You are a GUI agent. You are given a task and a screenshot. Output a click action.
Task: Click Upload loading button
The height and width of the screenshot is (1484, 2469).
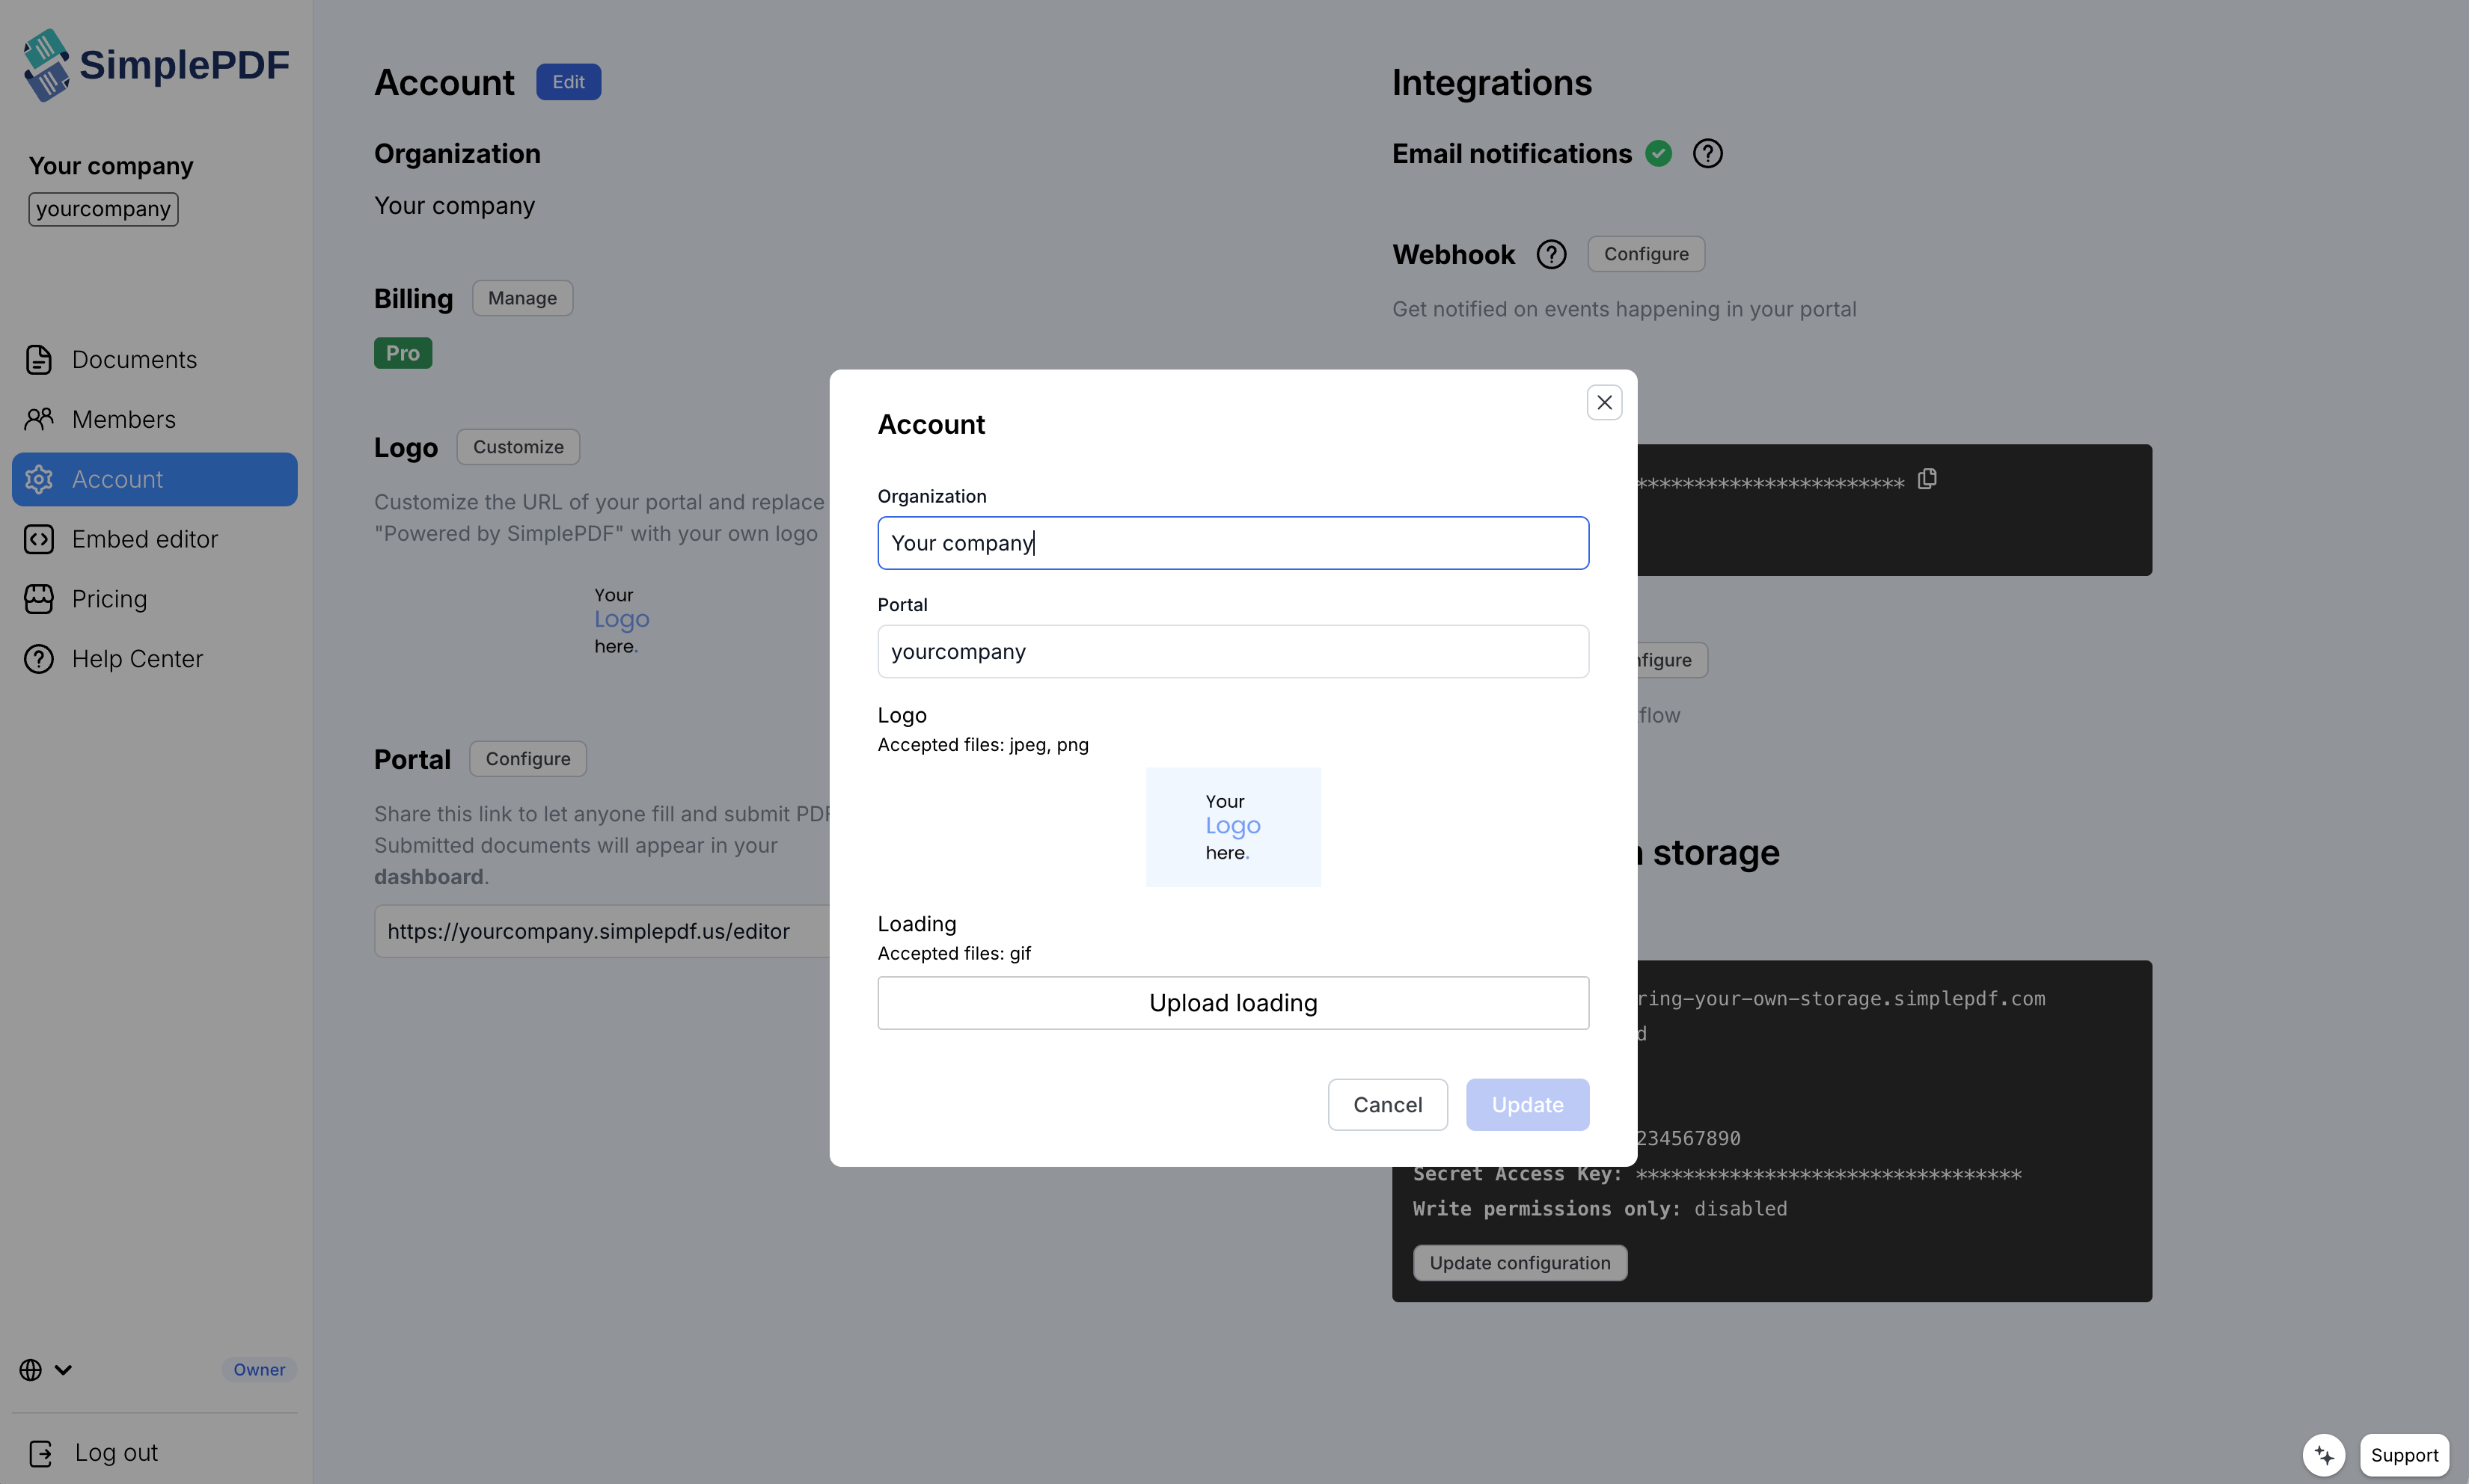[x=1232, y=1002]
